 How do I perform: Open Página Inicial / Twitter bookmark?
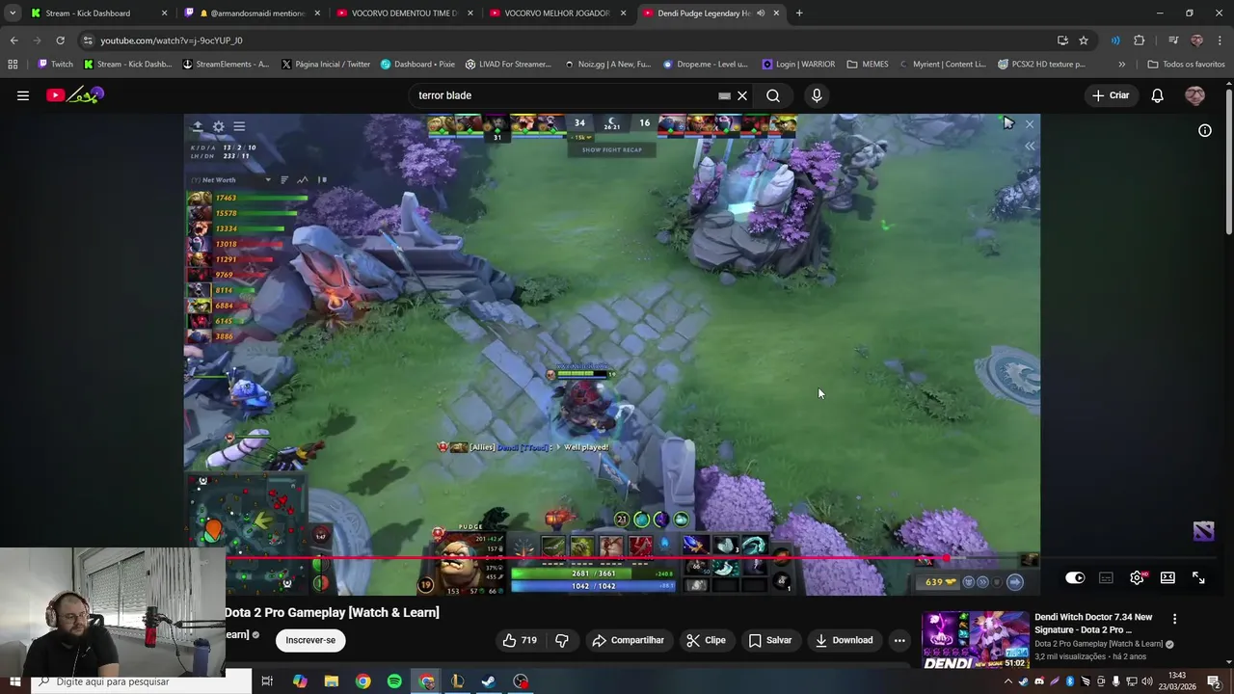tap(326, 65)
